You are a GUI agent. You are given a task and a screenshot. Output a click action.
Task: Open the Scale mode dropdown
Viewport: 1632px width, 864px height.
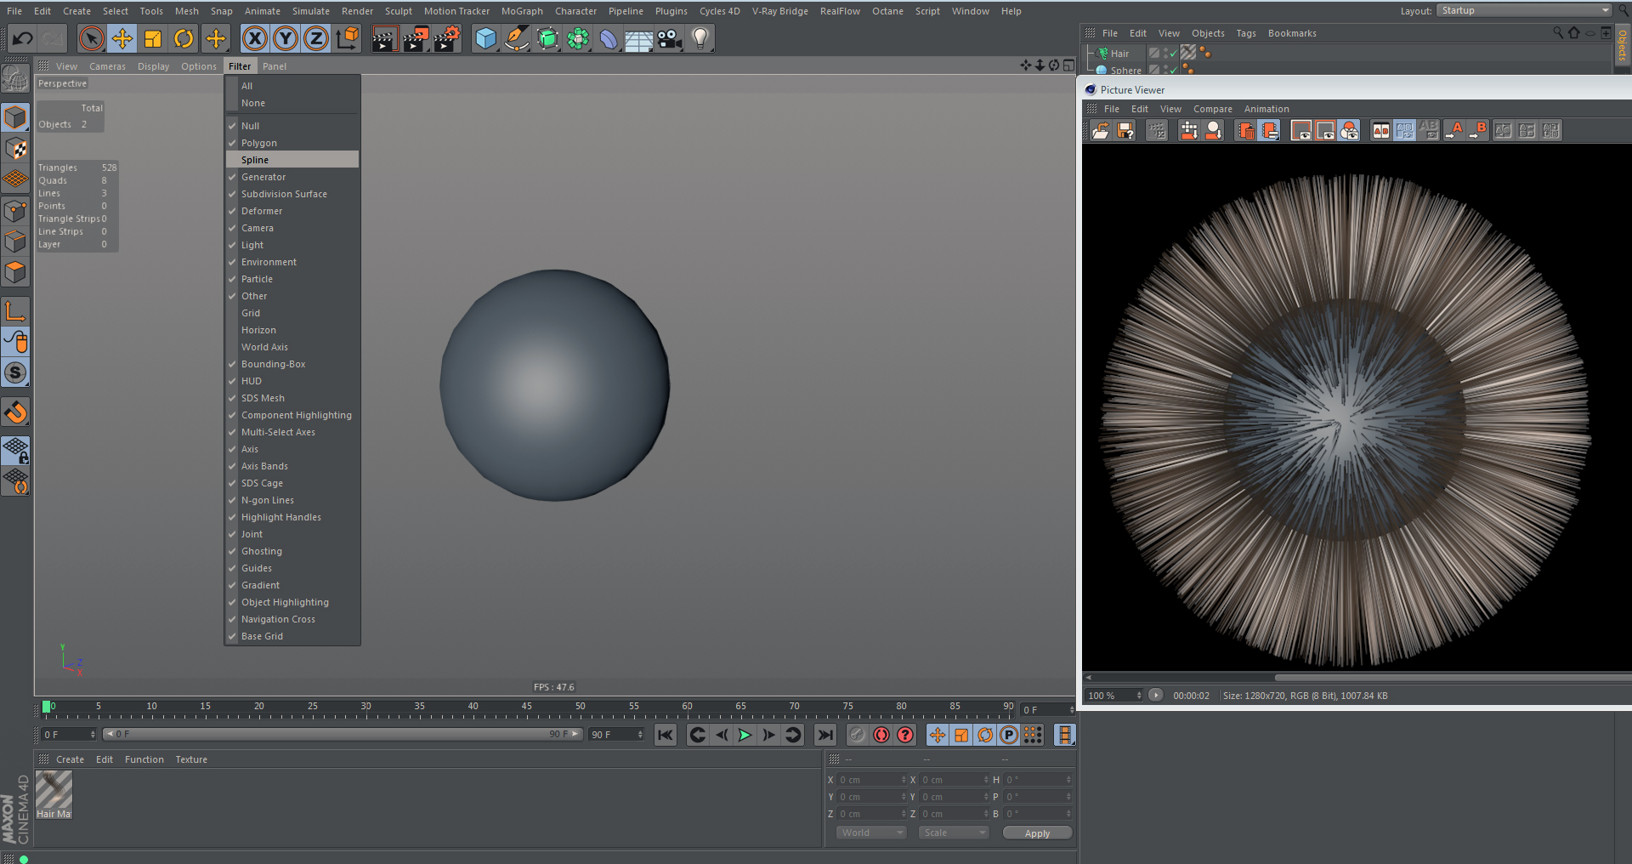[954, 833]
